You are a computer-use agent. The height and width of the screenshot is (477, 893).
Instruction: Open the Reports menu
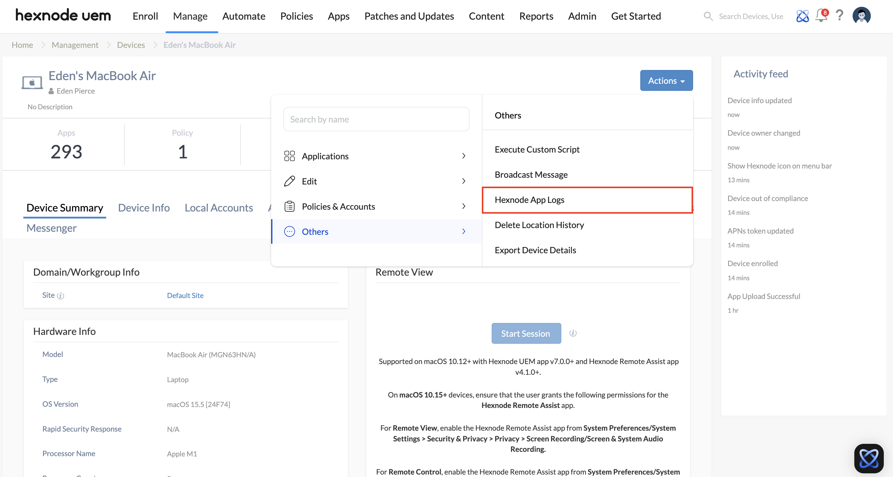[x=536, y=16]
